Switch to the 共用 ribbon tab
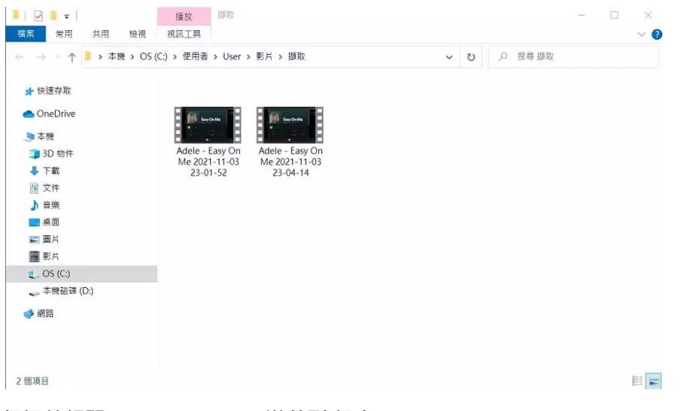The height and width of the screenshot is (411, 681). pos(101,34)
